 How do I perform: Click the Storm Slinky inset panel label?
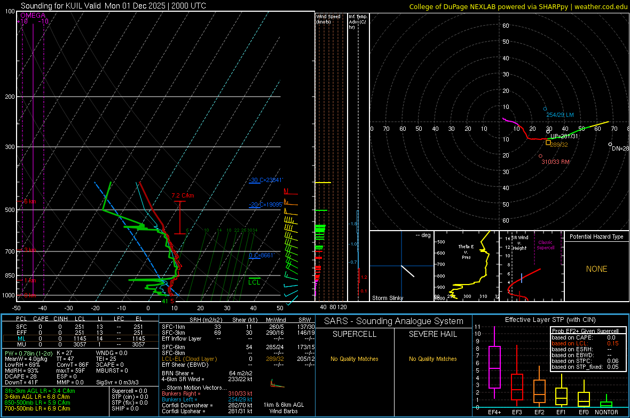(387, 298)
